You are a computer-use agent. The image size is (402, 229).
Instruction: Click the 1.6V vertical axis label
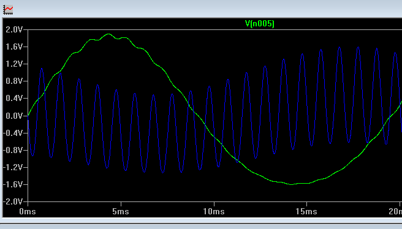point(14,47)
